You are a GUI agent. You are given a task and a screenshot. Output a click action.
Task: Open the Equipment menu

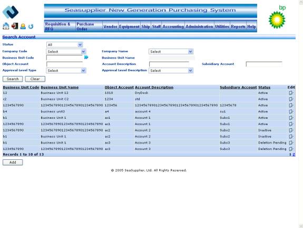click(129, 26)
